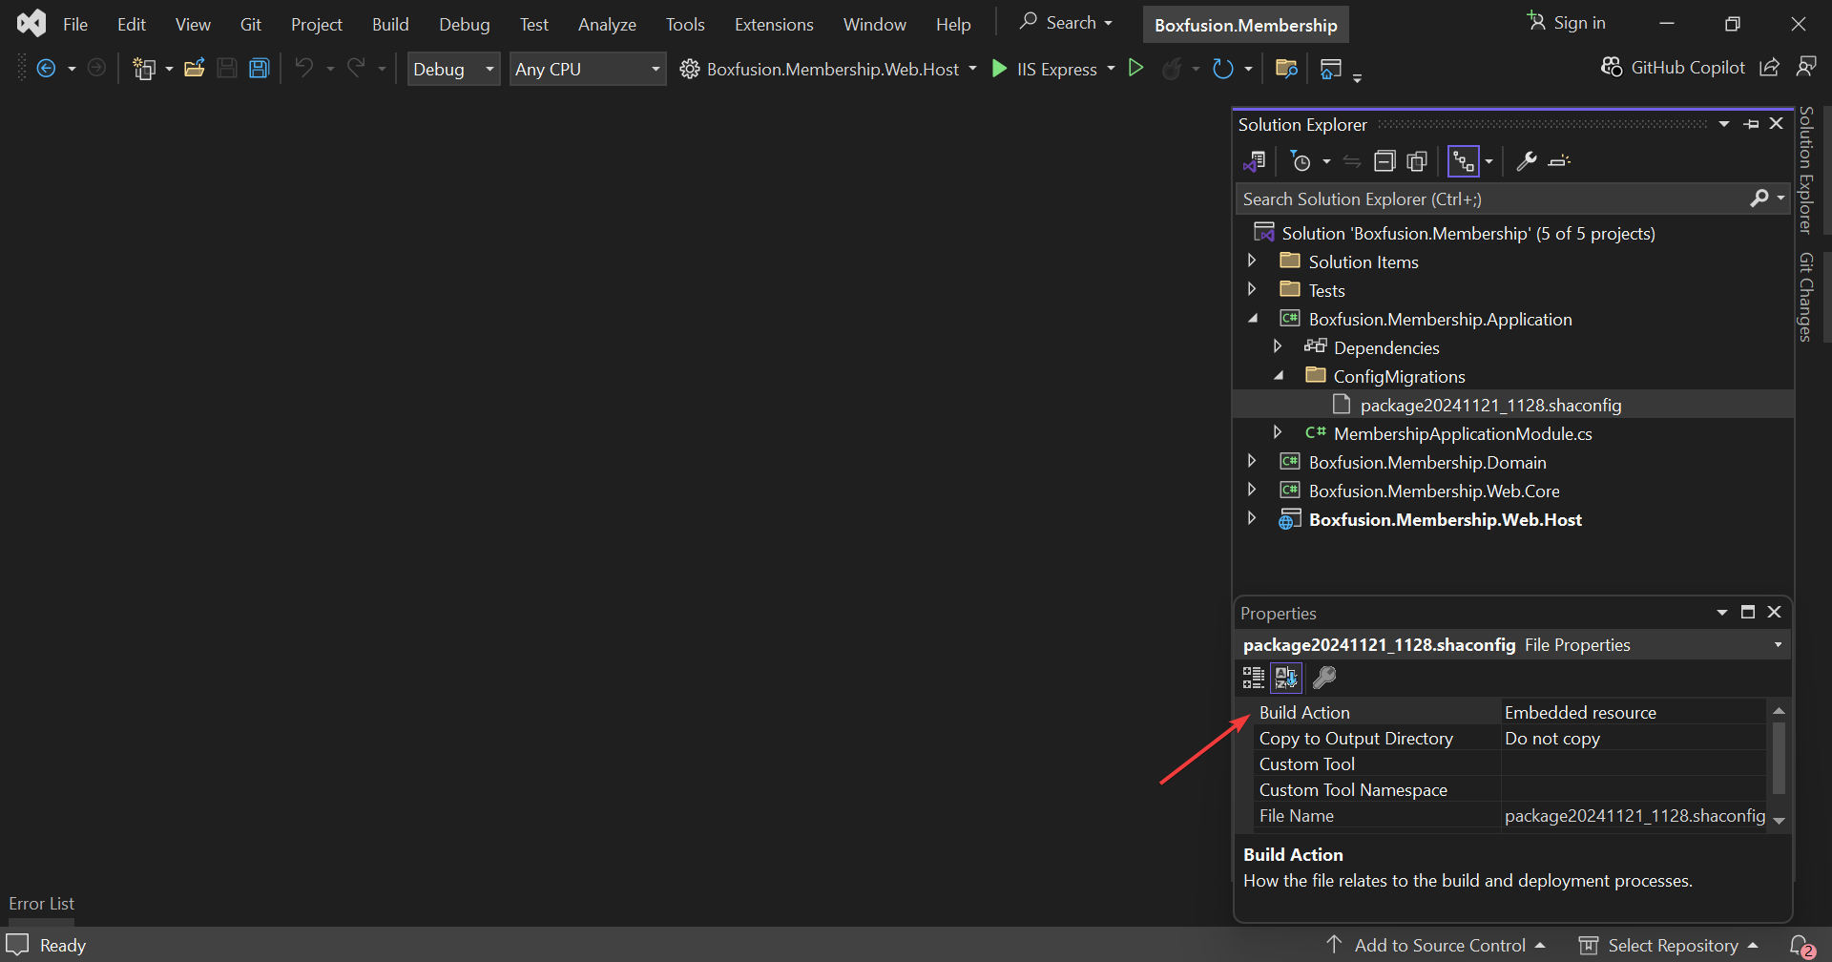Toggle auto-hide pin on Solution Explorer
Screen dimensions: 1832x962
(x=1751, y=124)
